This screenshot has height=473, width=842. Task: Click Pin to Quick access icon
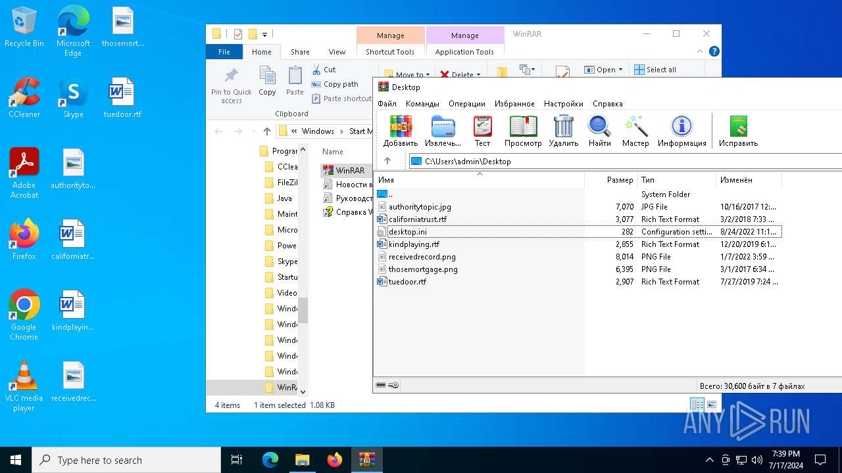[232, 85]
